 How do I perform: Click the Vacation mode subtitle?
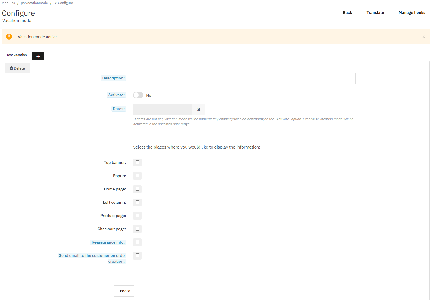point(17,21)
